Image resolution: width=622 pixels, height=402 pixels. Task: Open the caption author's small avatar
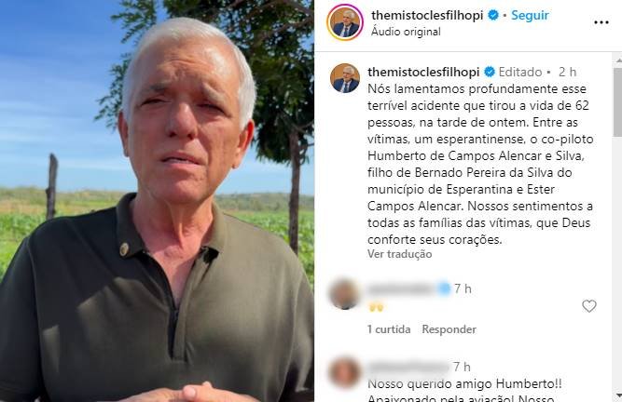point(345,78)
